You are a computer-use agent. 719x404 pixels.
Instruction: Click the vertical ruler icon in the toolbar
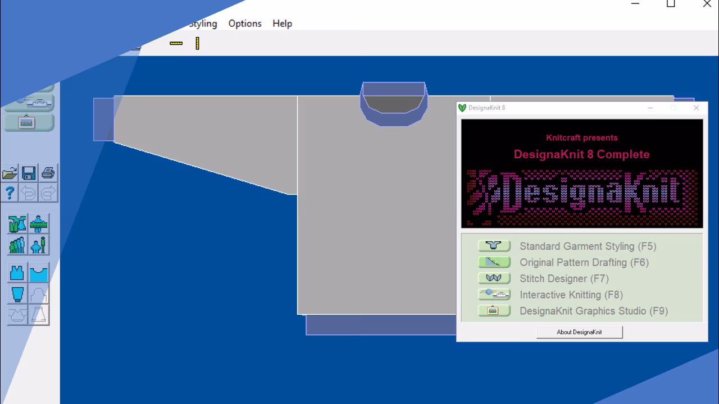coord(197,43)
